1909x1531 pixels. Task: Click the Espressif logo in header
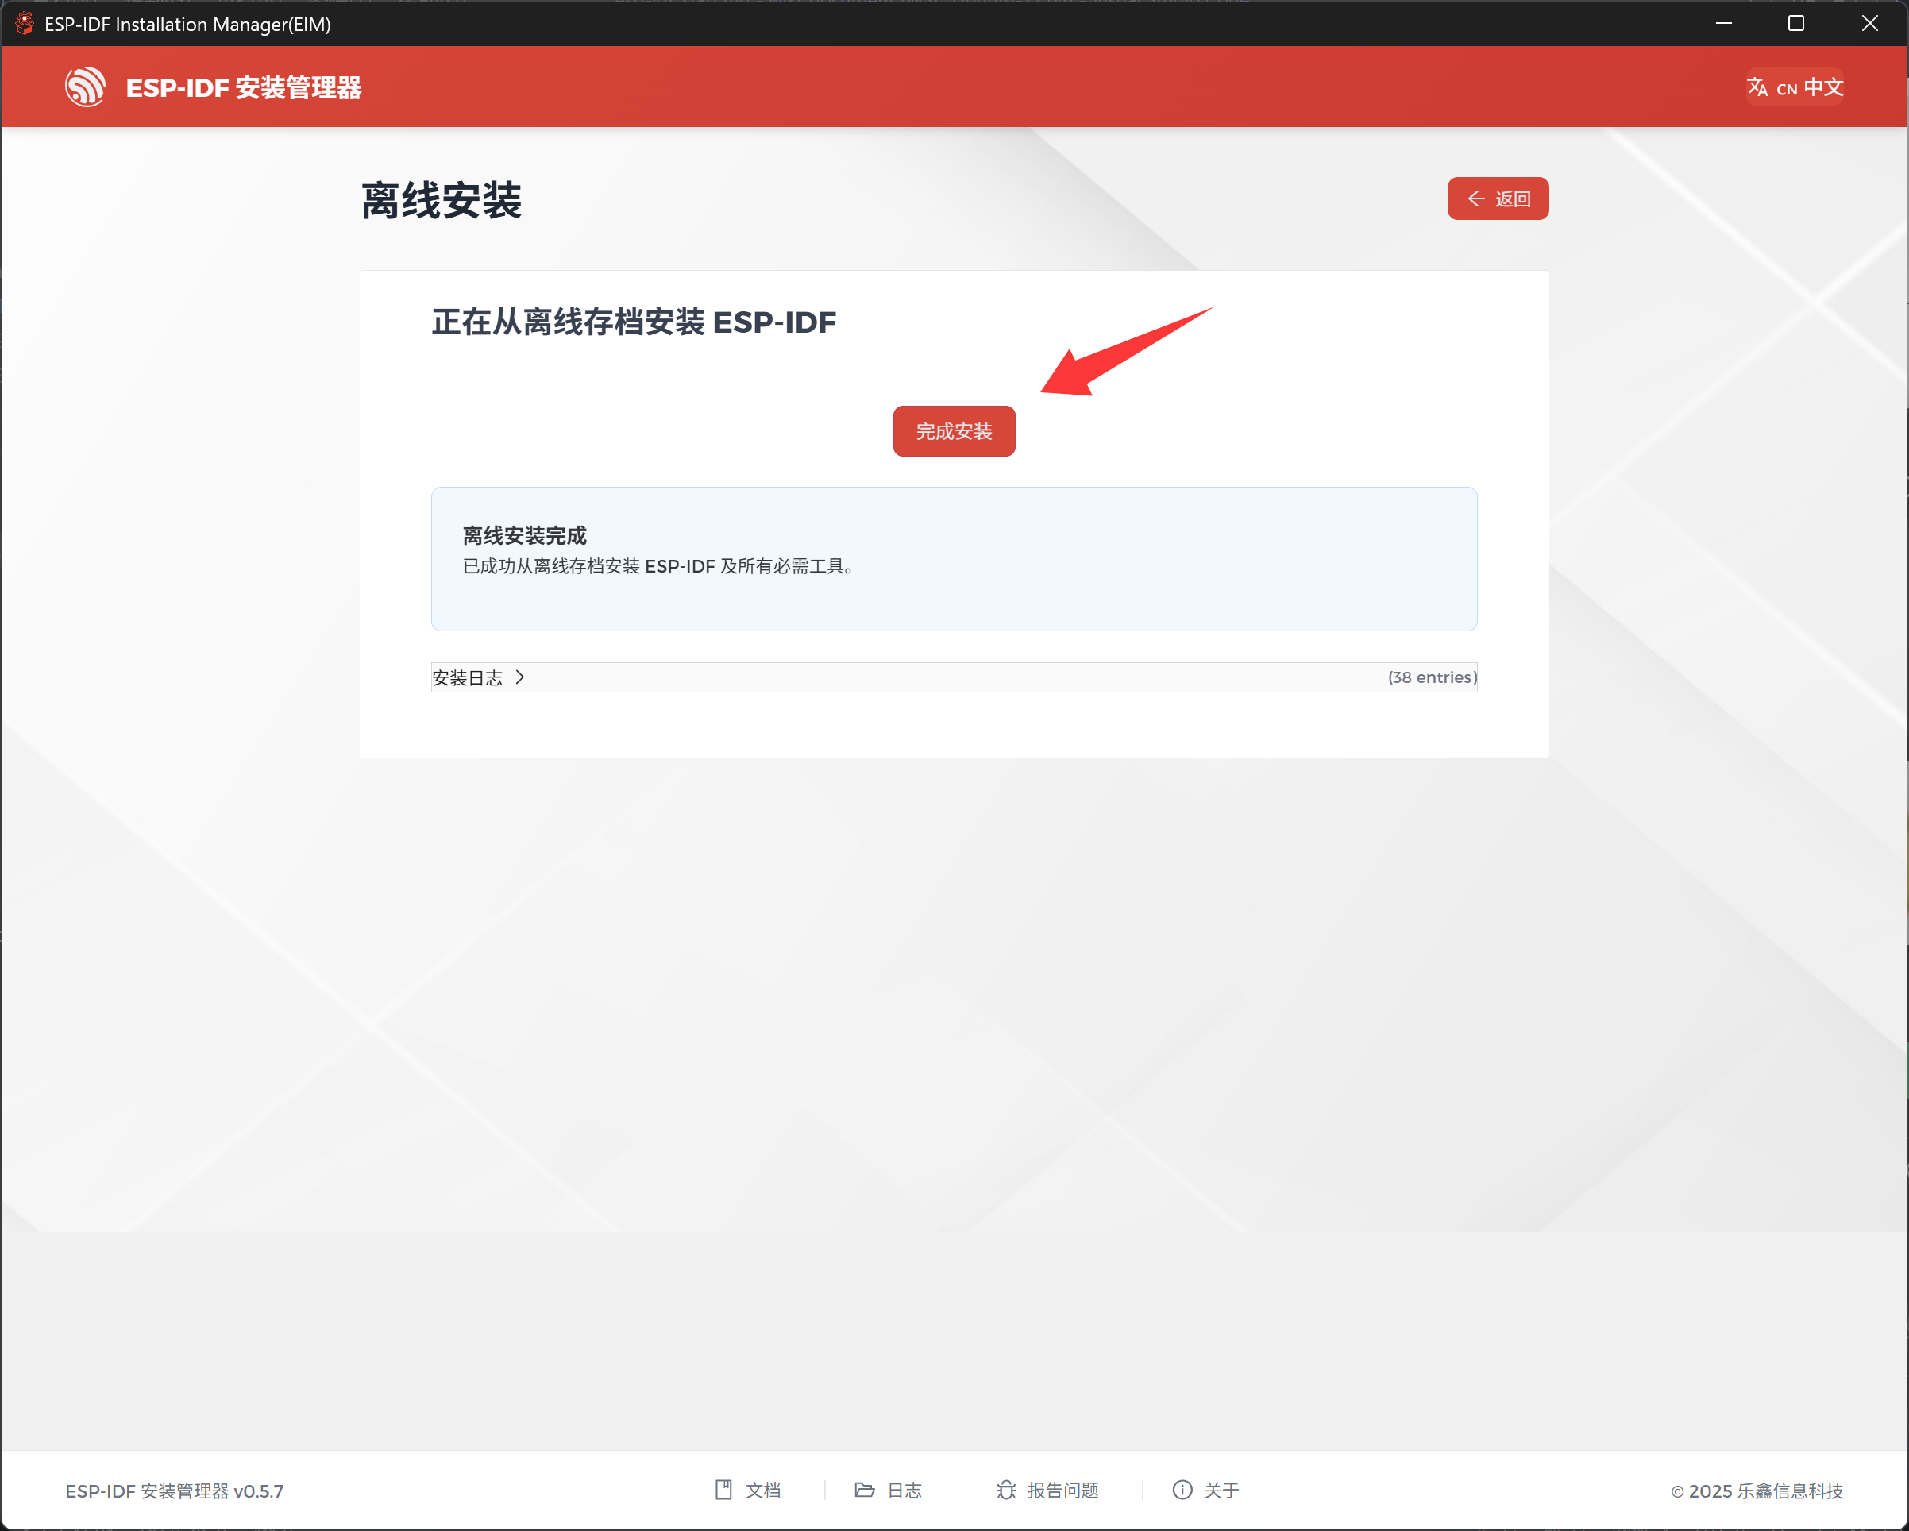point(86,87)
